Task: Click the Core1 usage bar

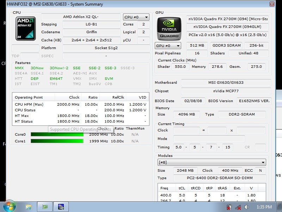Action: (57, 141)
